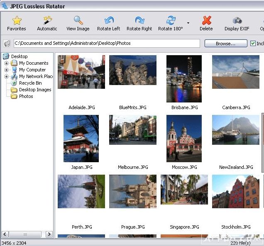Select My Computer in tree
Viewport: 264px width, 246px height.
[x=32, y=70]
